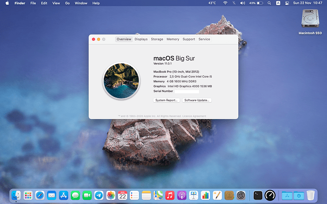Open Podcasts in the Dock
The width and height of the screenshot is (327, 204).
182,195
